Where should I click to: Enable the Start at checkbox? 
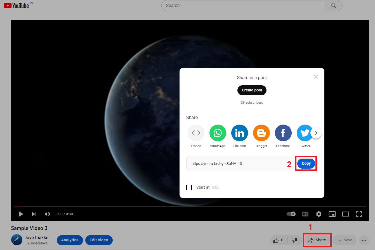click(x=189, y=187)
